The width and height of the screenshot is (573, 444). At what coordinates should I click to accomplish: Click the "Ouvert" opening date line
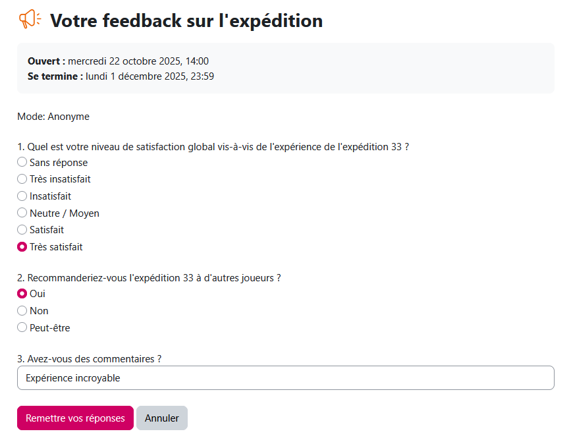[119, 61]
